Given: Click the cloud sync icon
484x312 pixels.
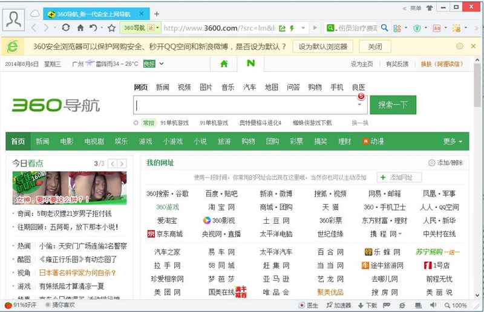Looking at the screenshot, I should (35, 13).
